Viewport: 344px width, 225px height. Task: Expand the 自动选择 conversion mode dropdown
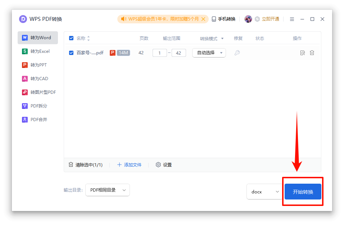(209, 53)
